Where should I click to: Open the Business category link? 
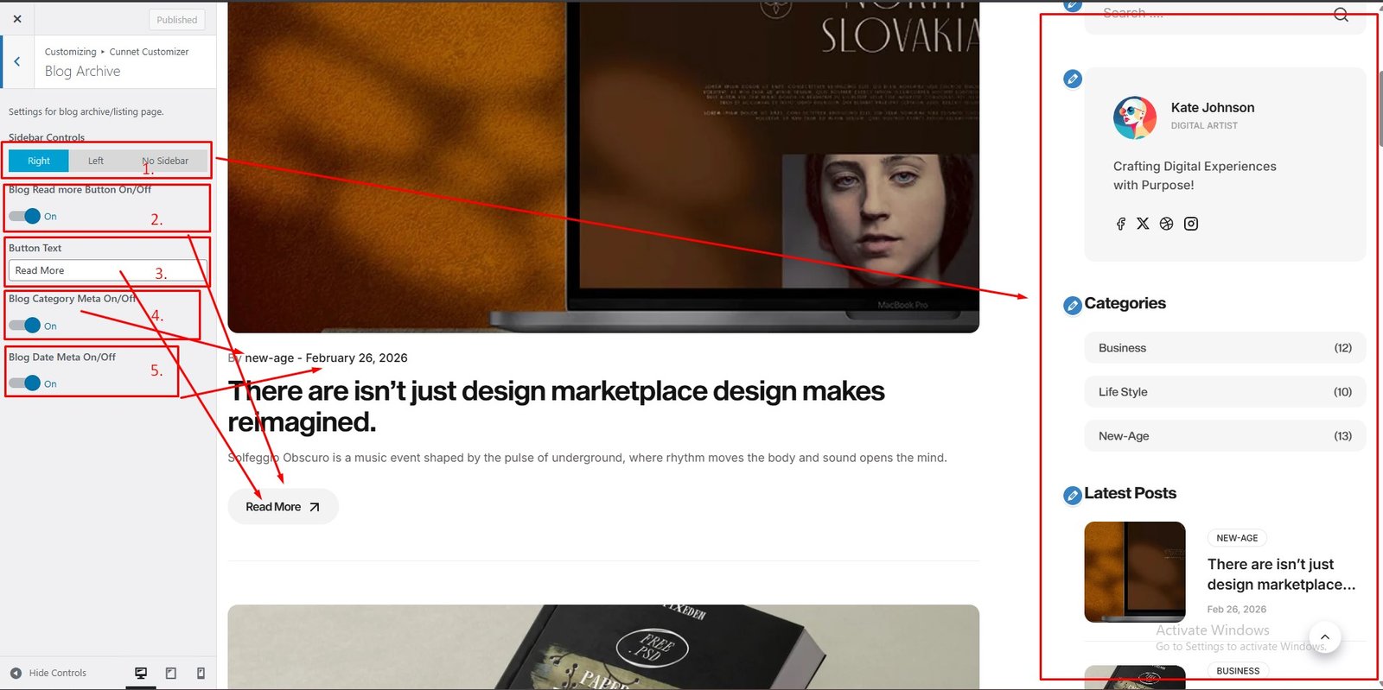[1122, 348]
